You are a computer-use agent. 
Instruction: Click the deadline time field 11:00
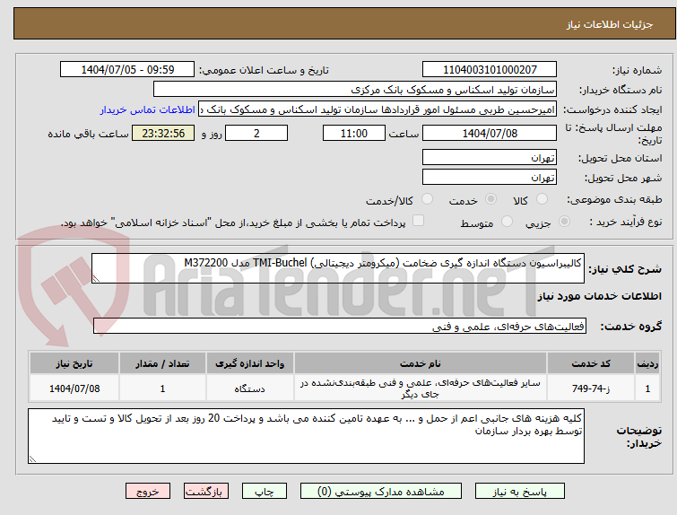[354, 133]
